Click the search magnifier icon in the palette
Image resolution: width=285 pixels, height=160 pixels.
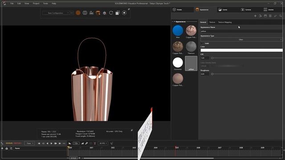[281, 16]
